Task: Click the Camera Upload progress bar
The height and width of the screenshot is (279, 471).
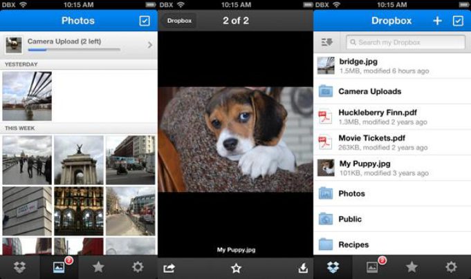Action: click(x=74, y=50)
